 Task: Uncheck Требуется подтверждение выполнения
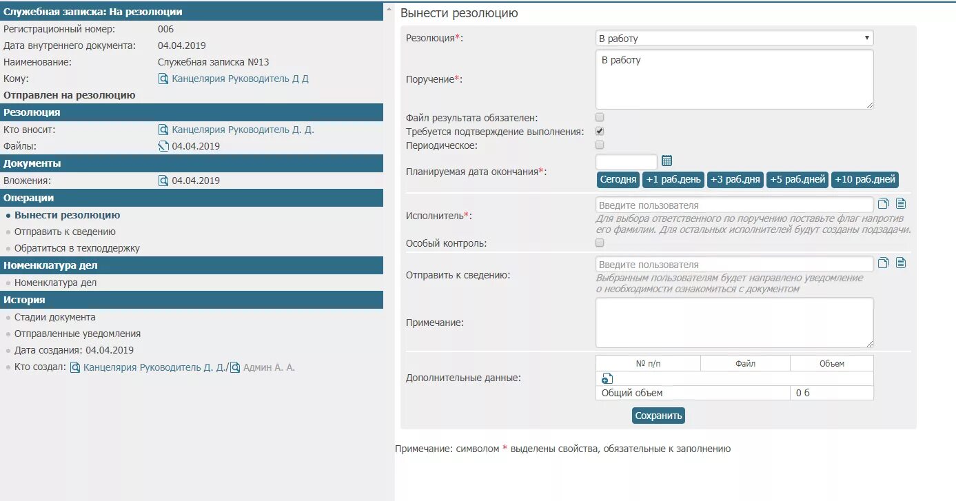click(x=600, y=132)
